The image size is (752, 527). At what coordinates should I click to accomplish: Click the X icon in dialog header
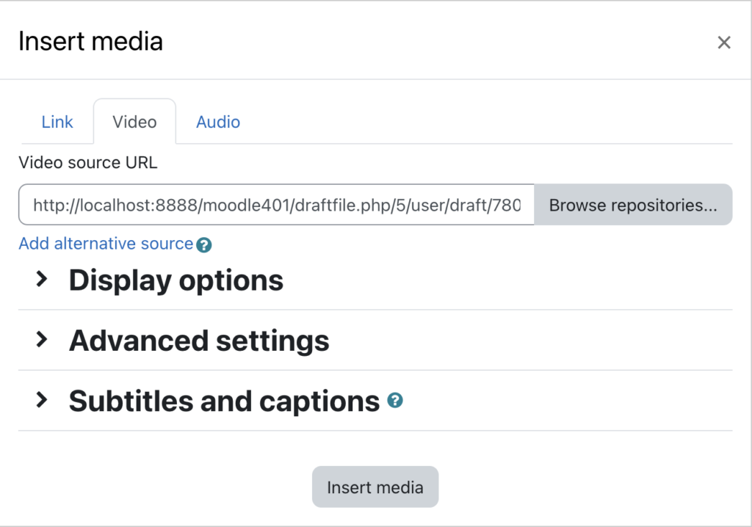pyautogui.click(x=723, y=42)
